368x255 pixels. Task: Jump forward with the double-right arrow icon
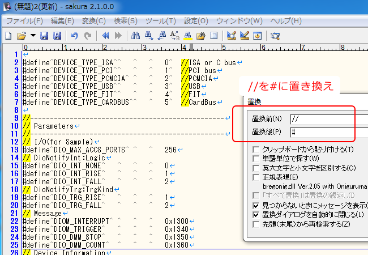[118, 36]
